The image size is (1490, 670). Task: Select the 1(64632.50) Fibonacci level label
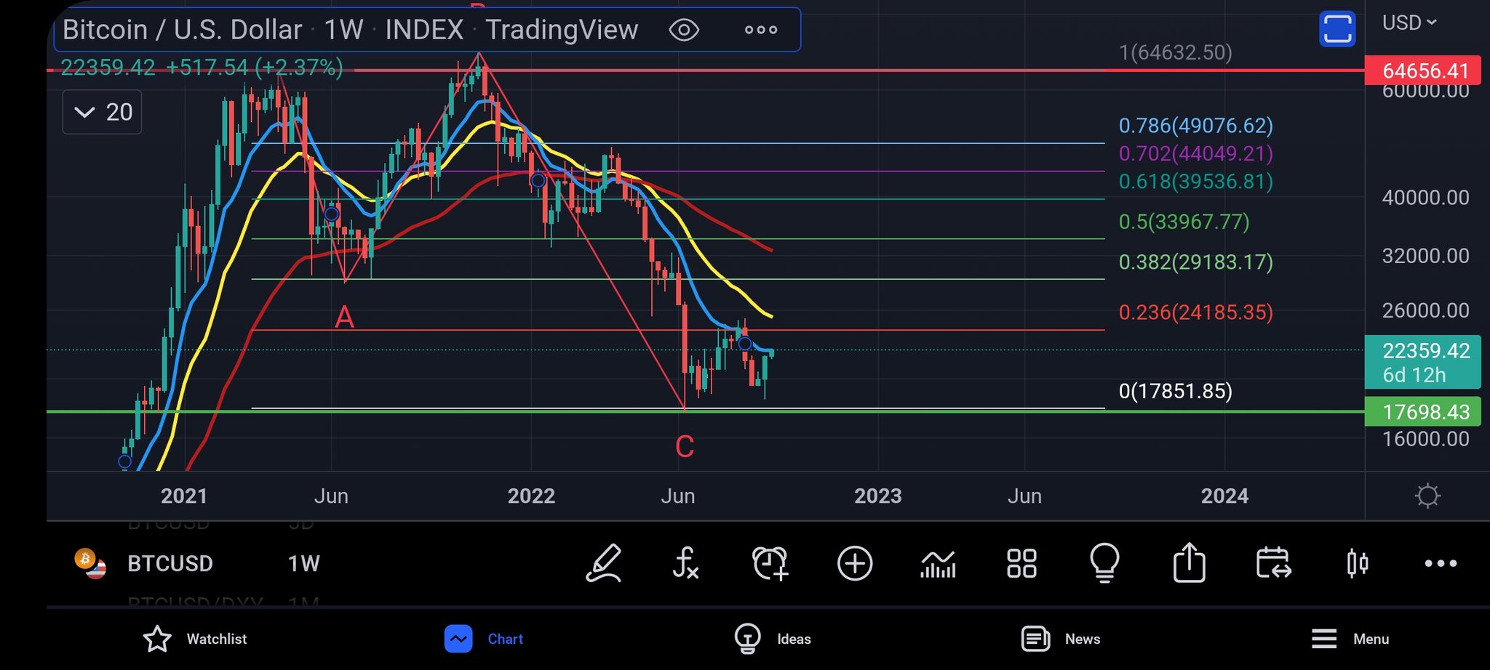pyautogui.click(x=1176, y=52)
